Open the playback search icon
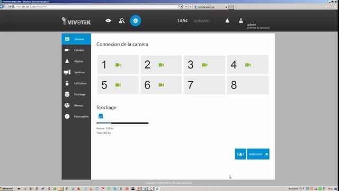Image resolution: width=339 pixels, height=191 pixels. click(122, 21)
